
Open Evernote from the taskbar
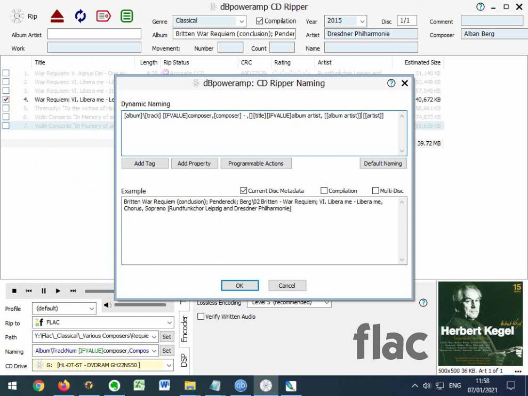point(113,385)
